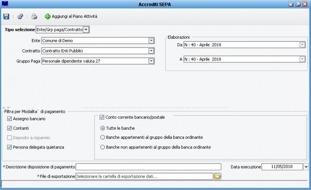Click the maximize arrow window button
311x190 pixels.
(x=298, y=4)
